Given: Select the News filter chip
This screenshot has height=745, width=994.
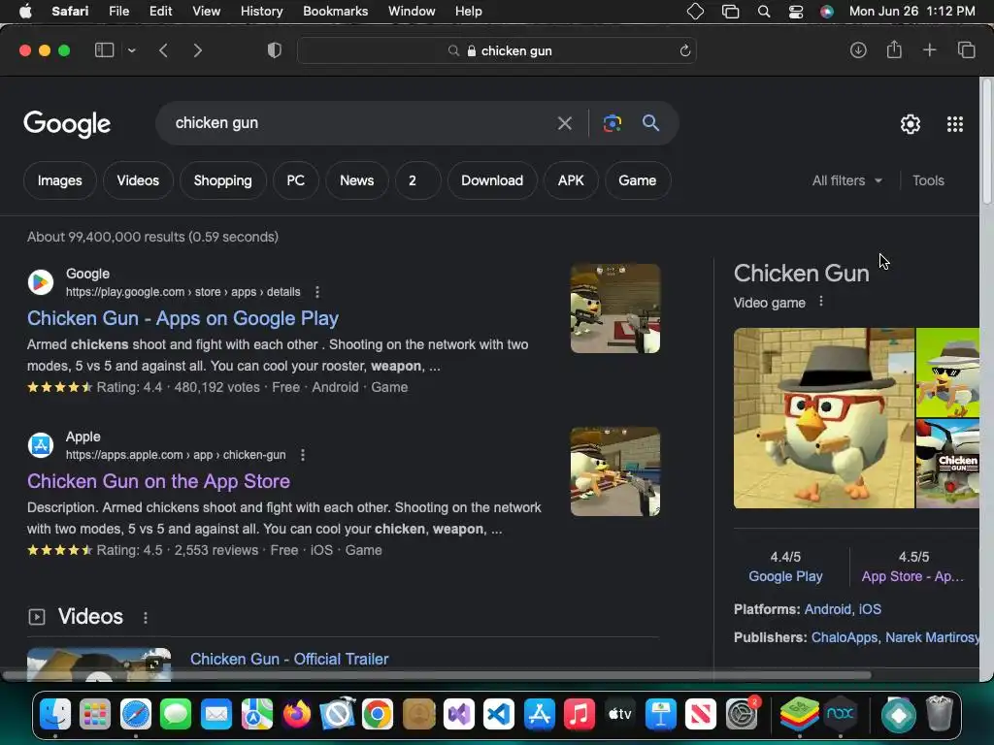Looking at the screenshot, I should (357, 180).
